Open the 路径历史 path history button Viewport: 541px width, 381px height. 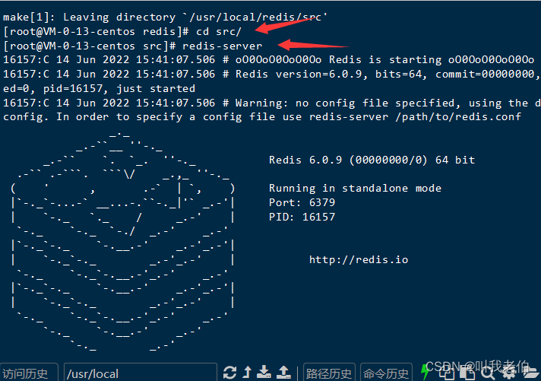[329, 373]
